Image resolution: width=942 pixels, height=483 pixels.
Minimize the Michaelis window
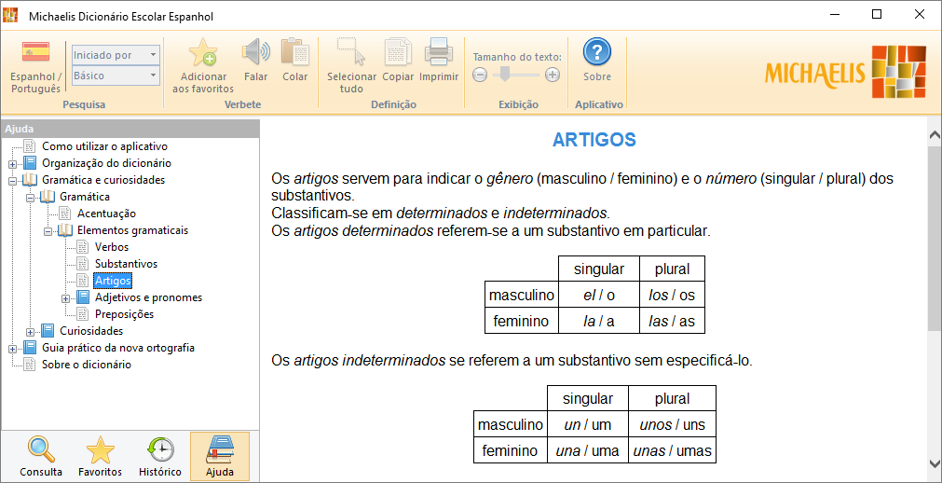pyautogui.click(x=834, y=15)
